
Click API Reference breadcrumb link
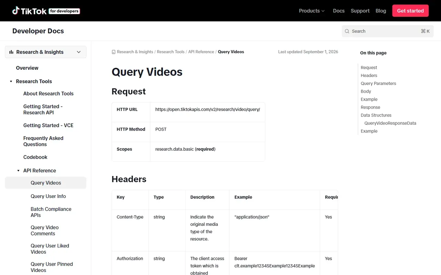pos(201,52)
